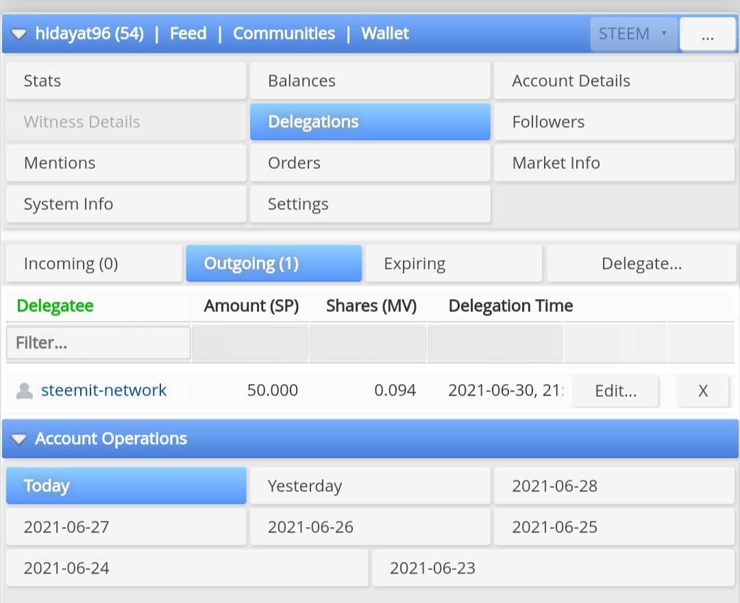The height and width of the screenshot is (603, 740).
Task: Open the Market Info tab
Action: (x=614, y=163)
